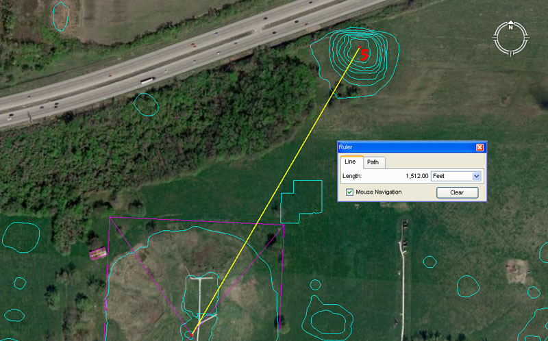Select the Line tab
The width and height of the screenshot is (548, 341).
click(351, 162)
